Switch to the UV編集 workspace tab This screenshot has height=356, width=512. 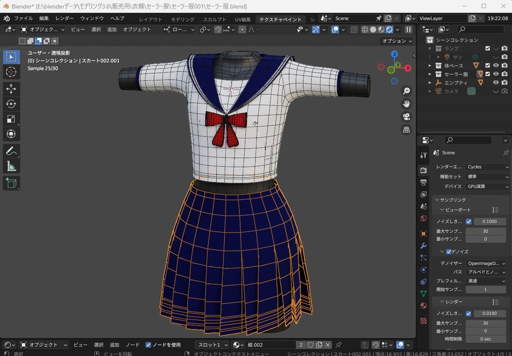pos(242,19)
